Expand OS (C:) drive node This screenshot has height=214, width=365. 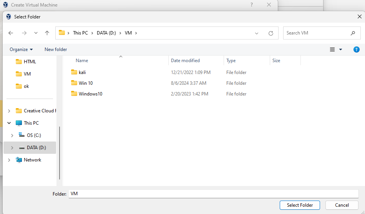[x=12, y=135]
